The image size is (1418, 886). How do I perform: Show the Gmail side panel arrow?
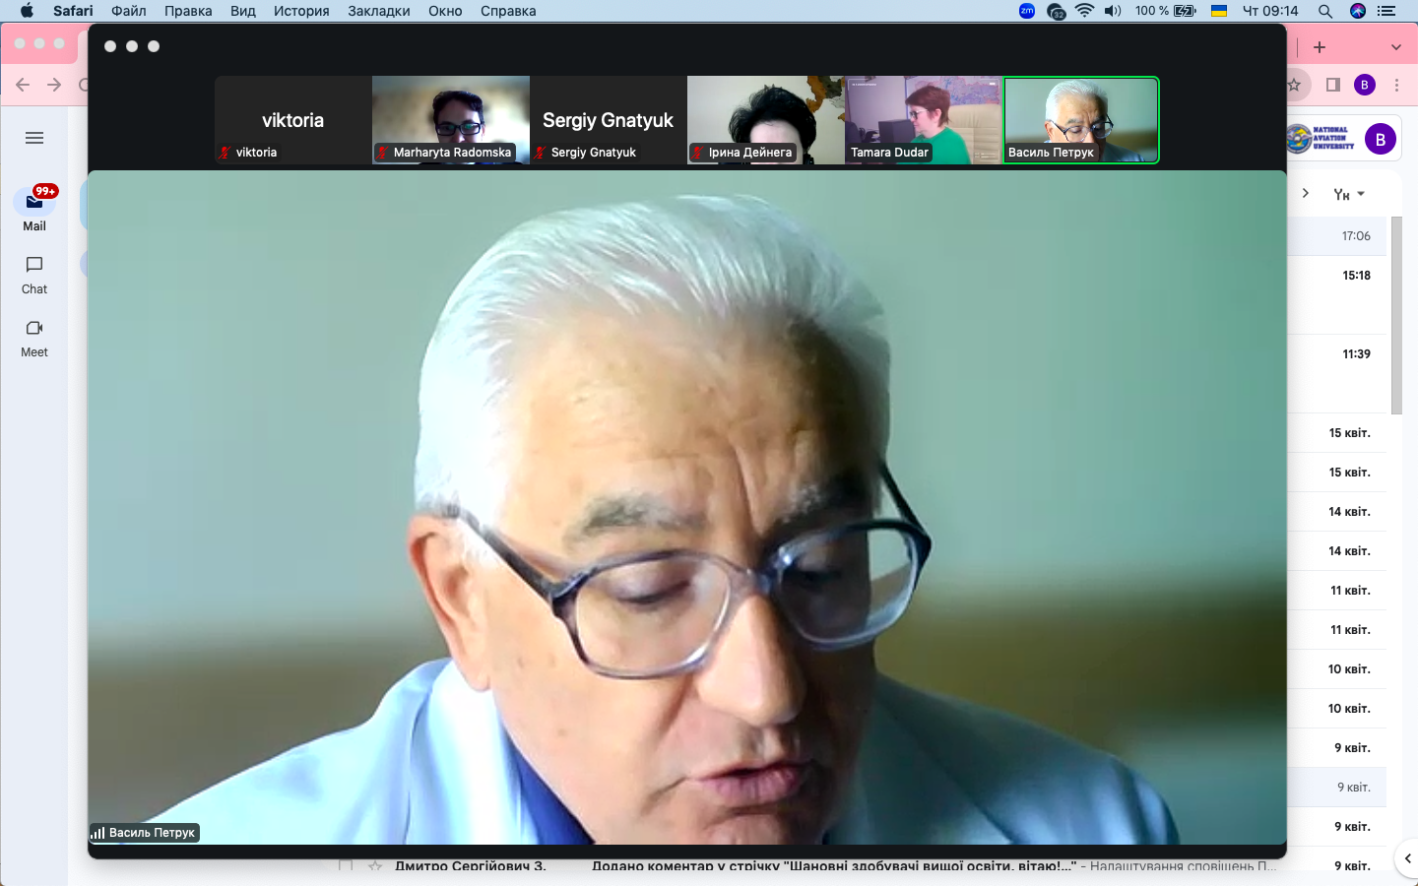(x=1407, y=858)
